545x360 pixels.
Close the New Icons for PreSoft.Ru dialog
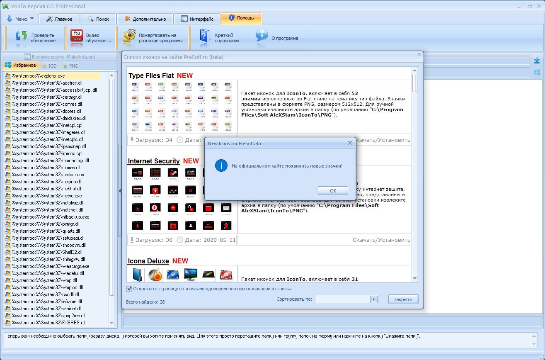coord(350,143)
